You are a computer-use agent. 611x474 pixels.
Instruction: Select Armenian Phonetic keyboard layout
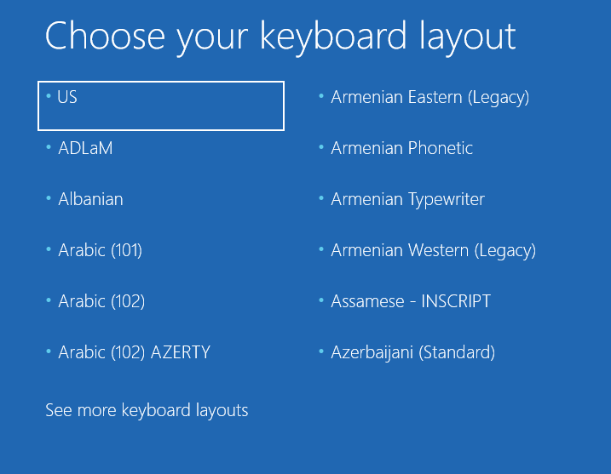401,148
